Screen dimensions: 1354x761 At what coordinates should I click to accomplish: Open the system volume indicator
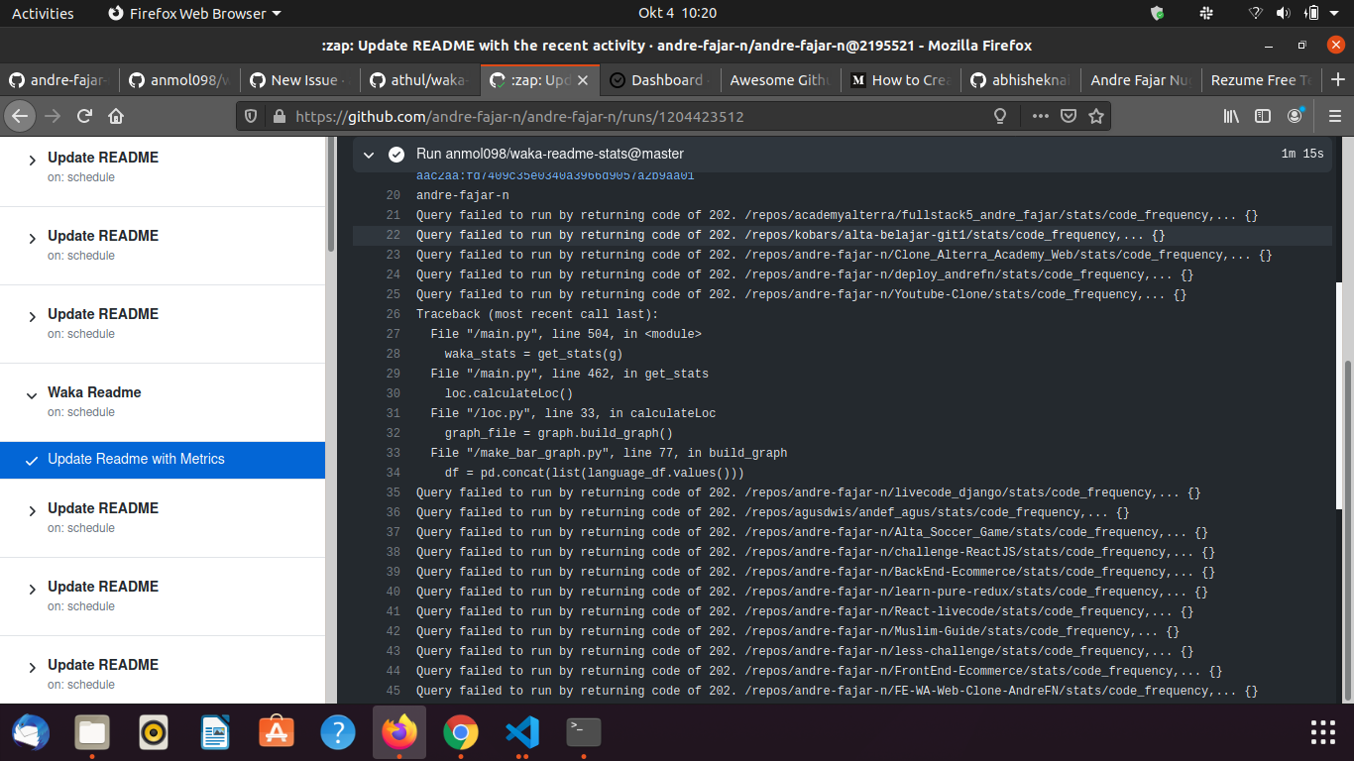[1284, 13]
